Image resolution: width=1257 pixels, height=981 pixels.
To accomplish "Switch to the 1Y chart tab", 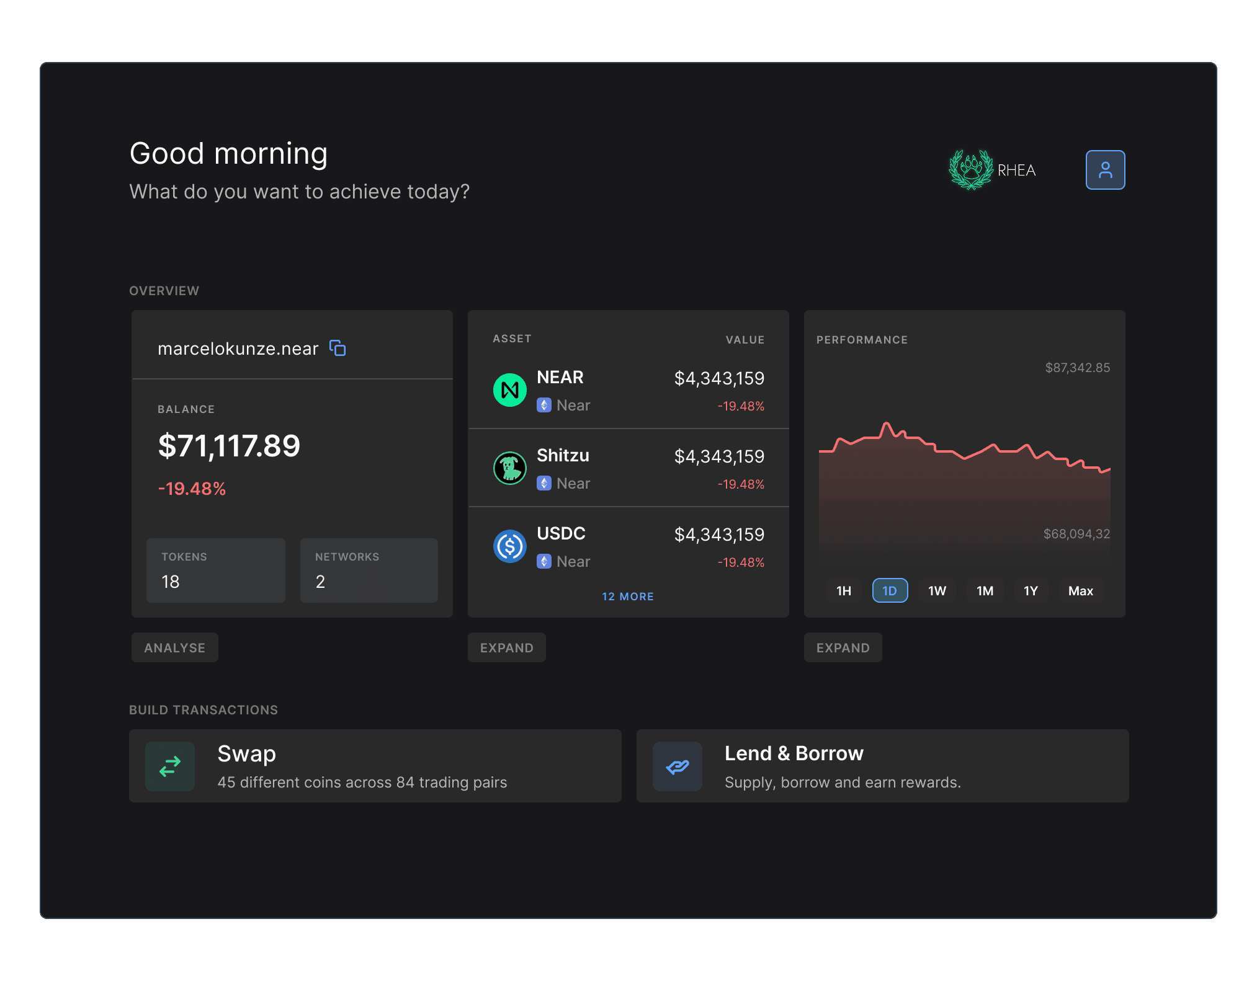I will (x=1030, y=590).
